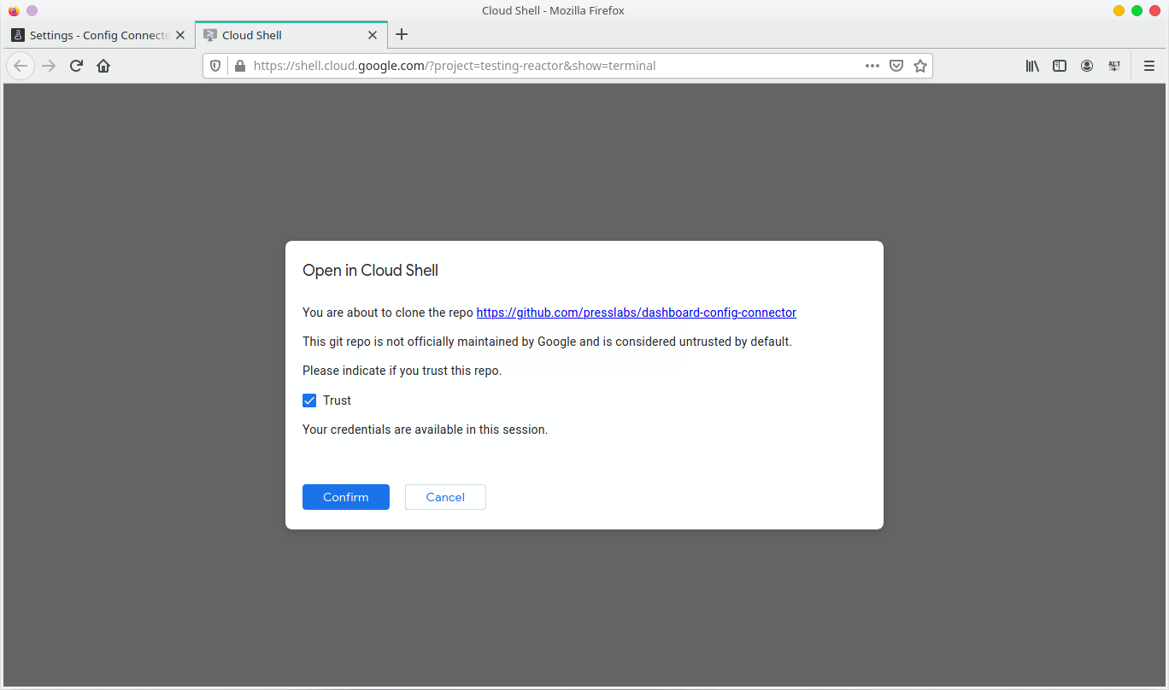
Task: Go back to the previous page
Action: pos(21,66)
